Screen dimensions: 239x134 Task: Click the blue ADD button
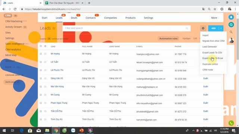point(213,28)
